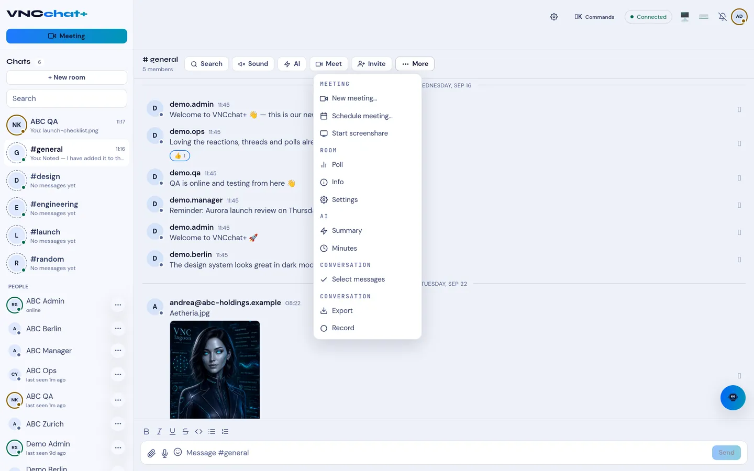Open the AD user avatar menu
This screenshot has height=471, width=754.
click(739, 17)
